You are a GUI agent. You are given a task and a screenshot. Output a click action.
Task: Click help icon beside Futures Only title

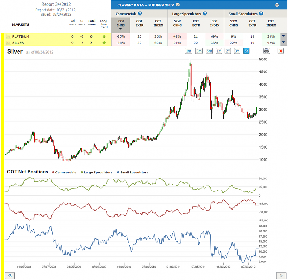(x=177, y=5)
